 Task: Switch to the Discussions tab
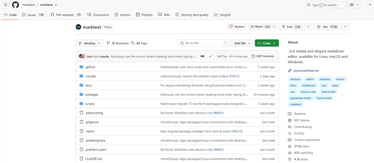click(98, 15)
